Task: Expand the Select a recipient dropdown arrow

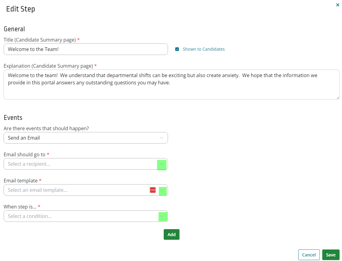Action: point(162,164)
